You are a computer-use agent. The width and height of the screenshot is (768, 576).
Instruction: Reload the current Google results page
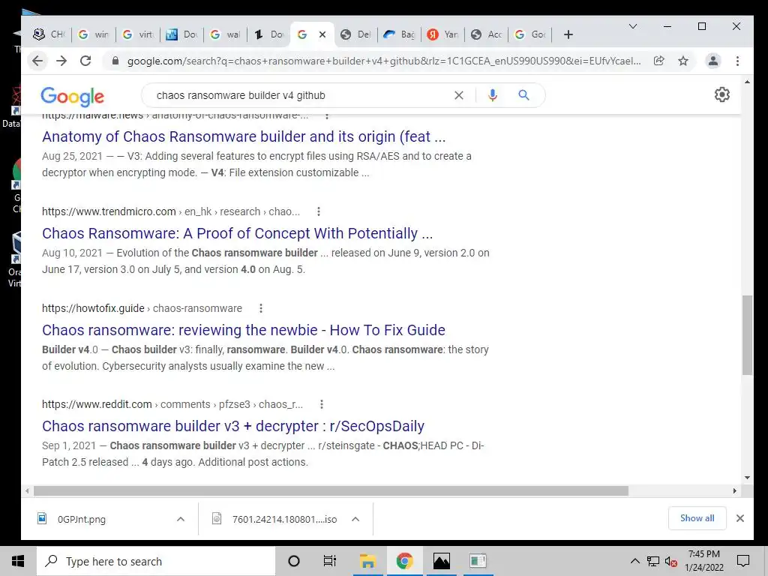[x=85, y=61]
